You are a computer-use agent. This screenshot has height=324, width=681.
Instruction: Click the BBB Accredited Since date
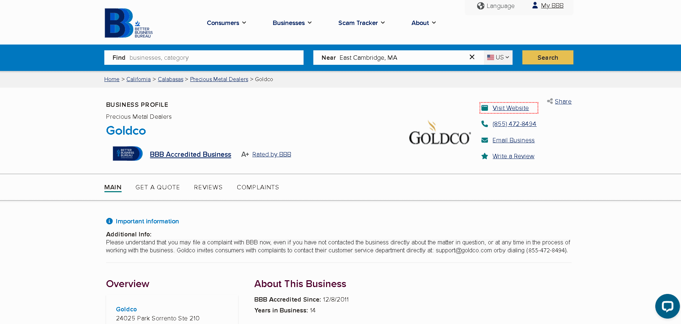click(x=336, y=299)
